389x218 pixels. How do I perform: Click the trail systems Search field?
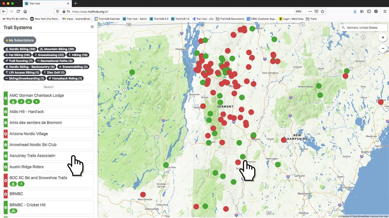(48, 87)
